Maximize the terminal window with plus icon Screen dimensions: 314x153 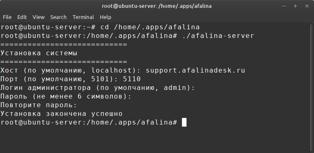[295, 6]
